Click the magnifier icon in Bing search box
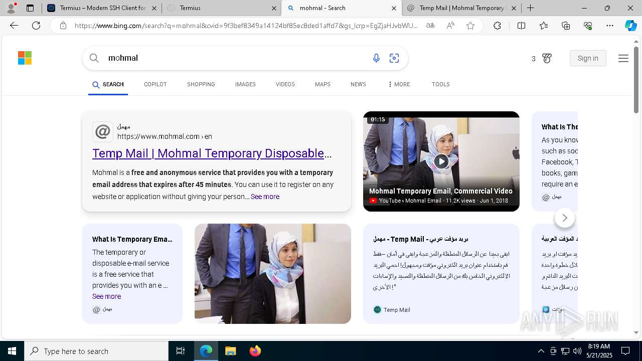 94,58
